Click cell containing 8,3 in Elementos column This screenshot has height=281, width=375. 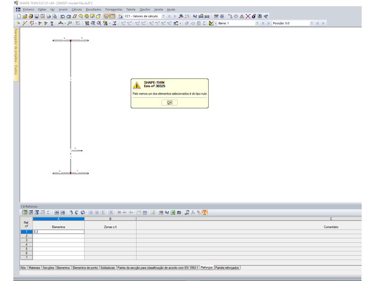(58, 232)
